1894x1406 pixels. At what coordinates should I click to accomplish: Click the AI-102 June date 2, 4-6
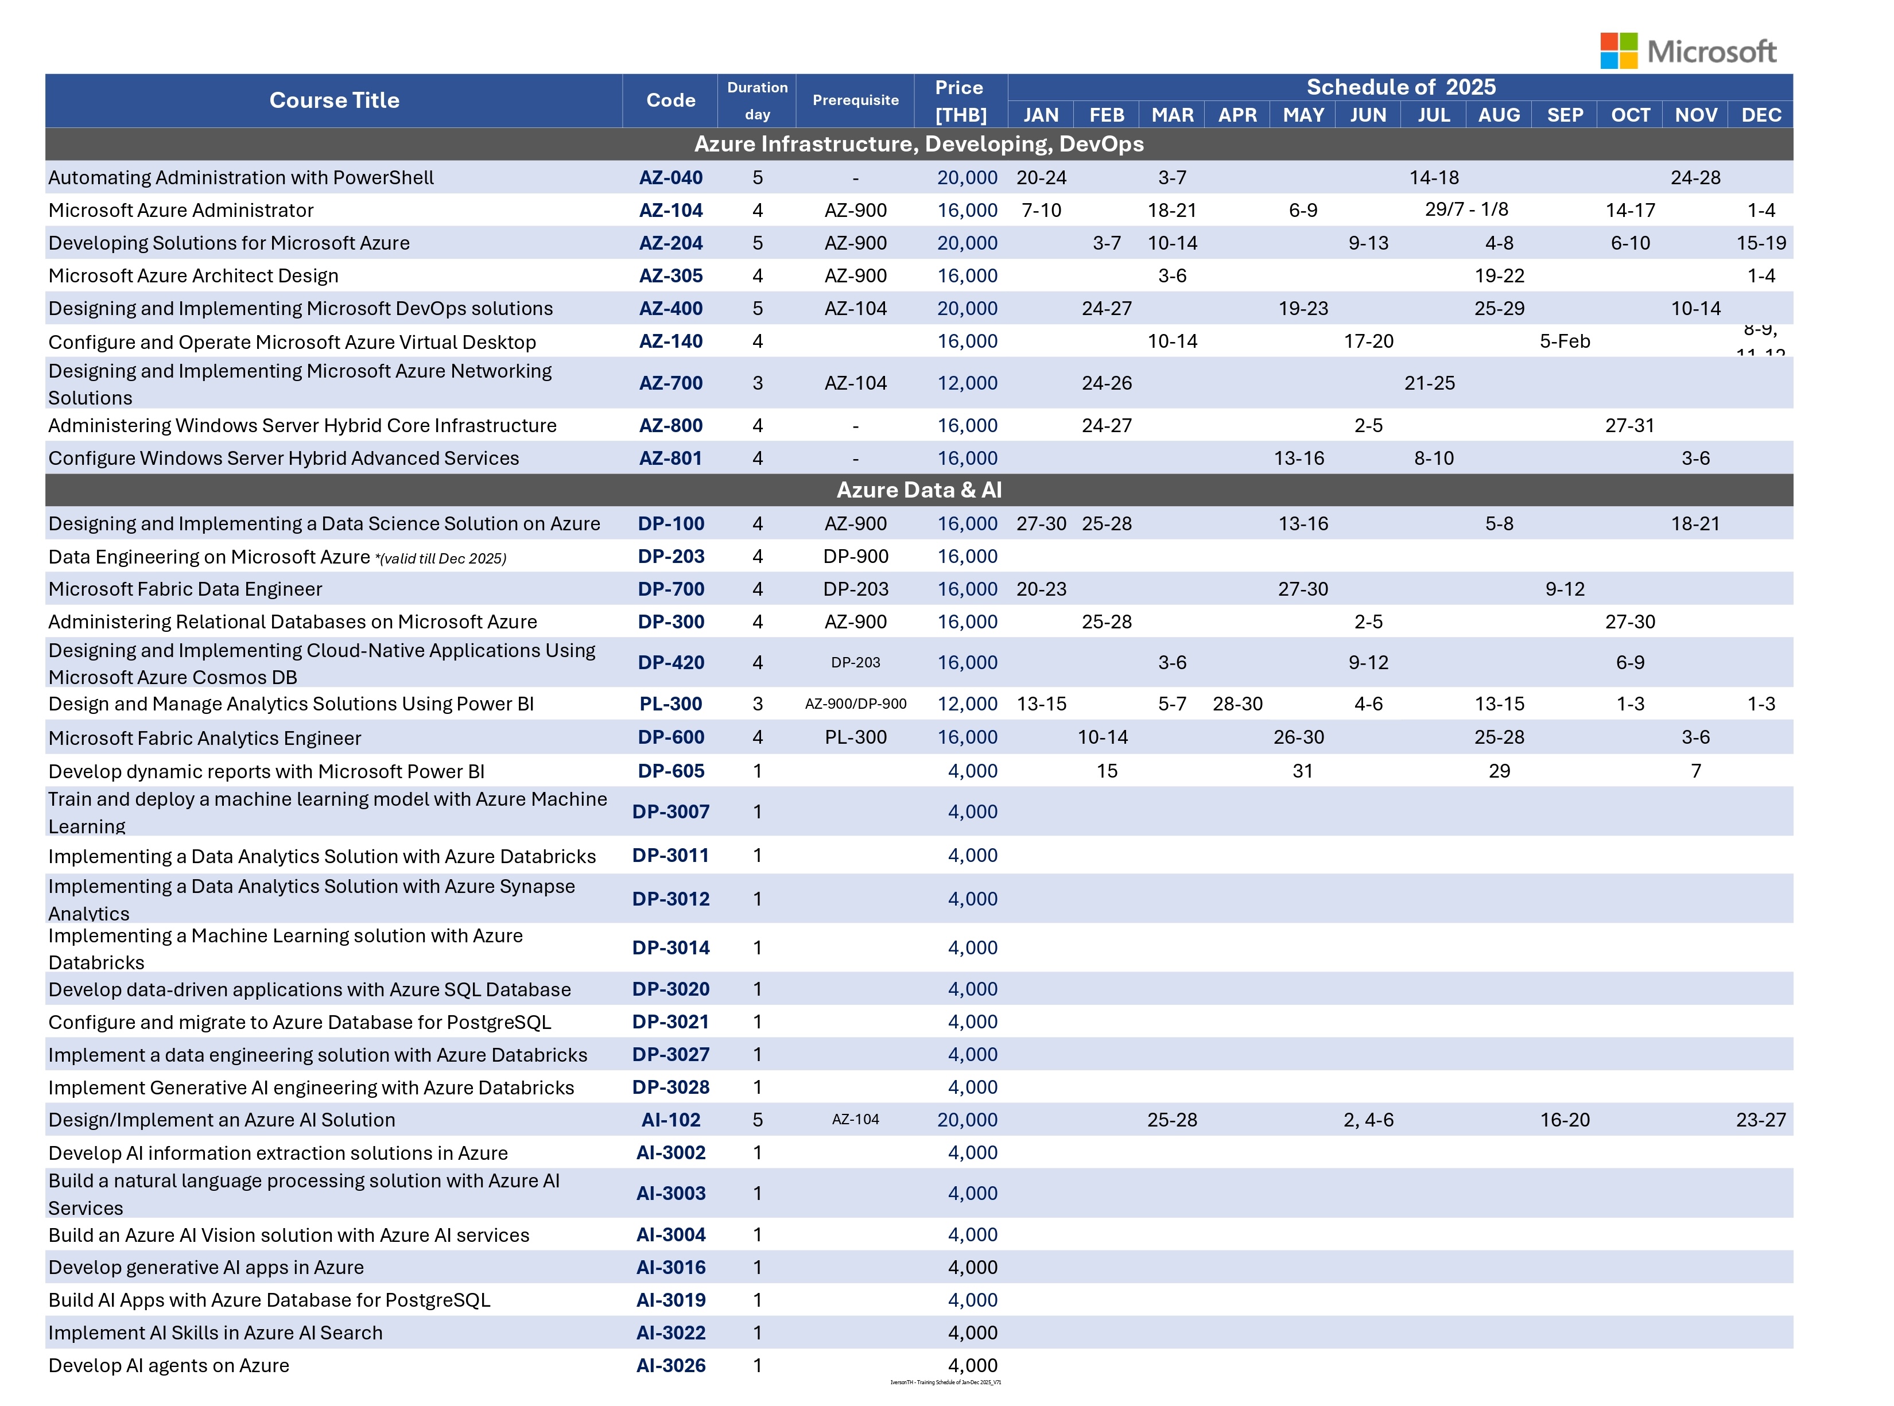[x=1369, y=1120]
